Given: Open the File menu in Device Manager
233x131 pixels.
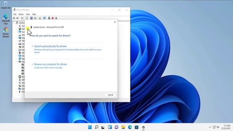Looking at the screenshot, I should coord(15,14).
